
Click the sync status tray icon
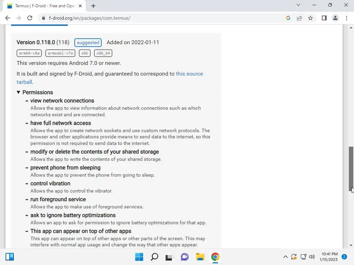(294, 257)
